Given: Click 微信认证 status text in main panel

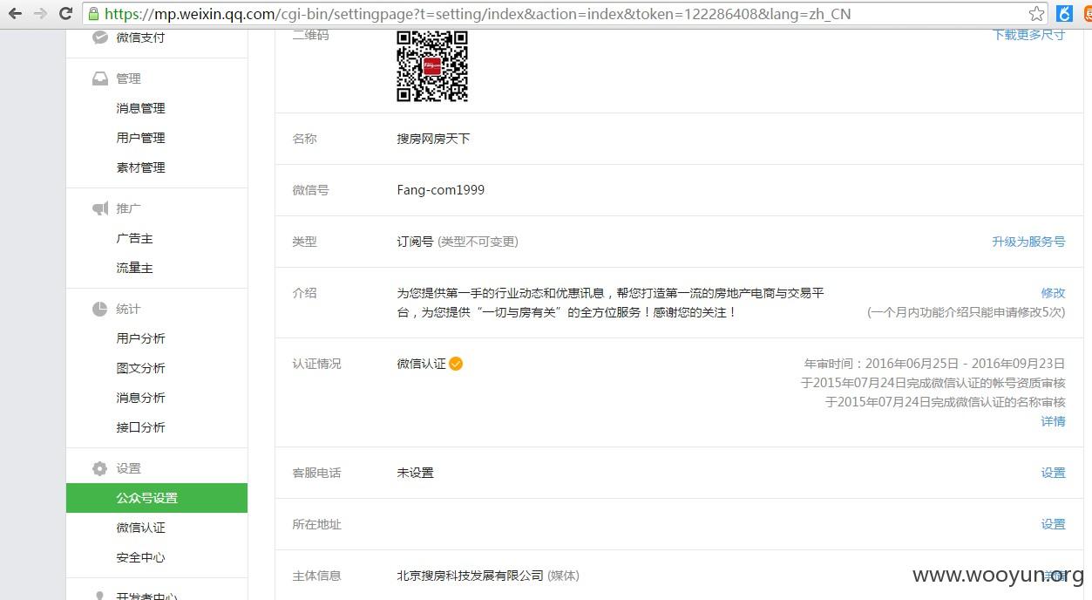Looking at the screenshot, I should [421, 364].
